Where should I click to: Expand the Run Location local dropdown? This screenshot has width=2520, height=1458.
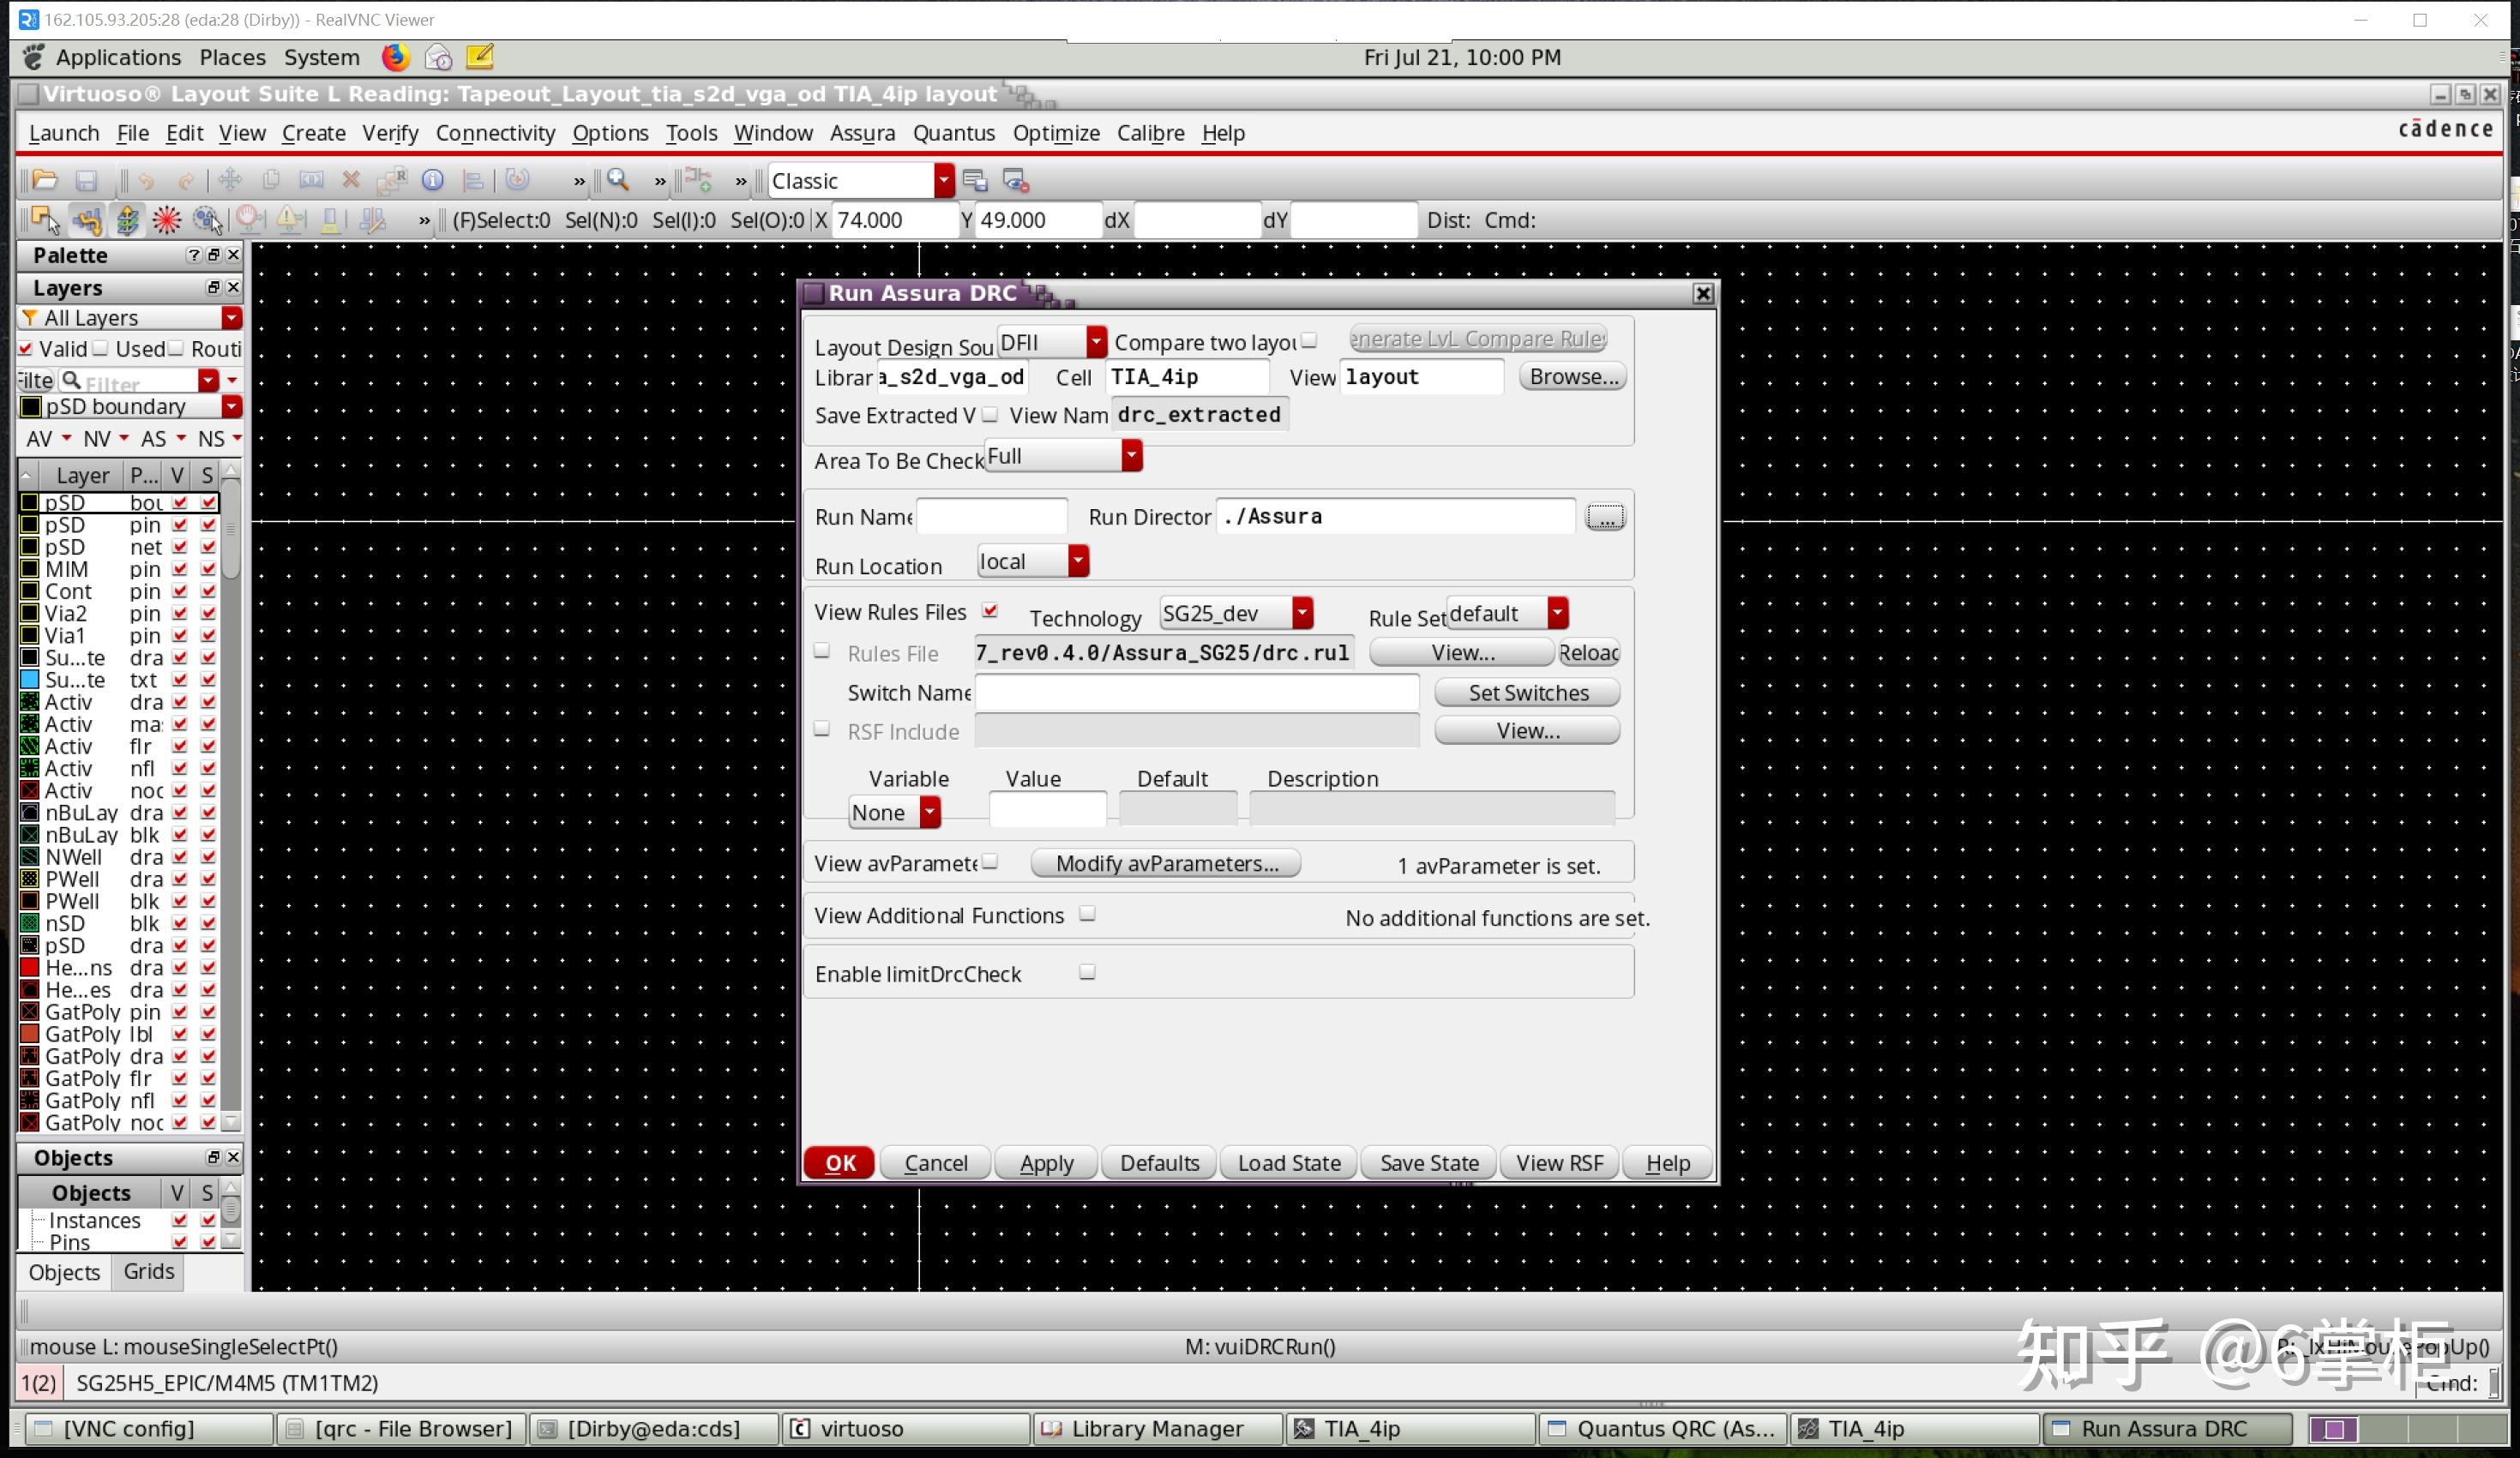(1077, 561)
